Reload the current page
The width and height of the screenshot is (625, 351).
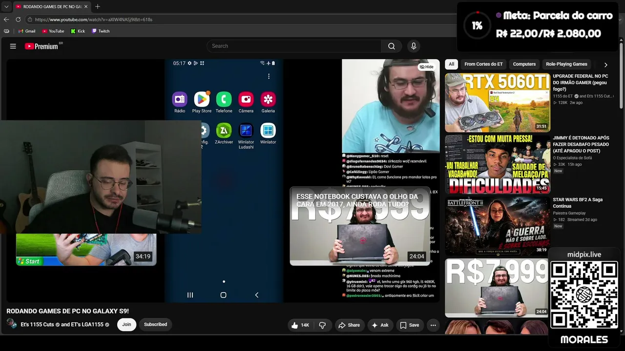[x=18, y=19]
